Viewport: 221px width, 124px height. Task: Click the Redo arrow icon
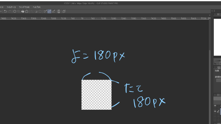click(x=9, y=11)
